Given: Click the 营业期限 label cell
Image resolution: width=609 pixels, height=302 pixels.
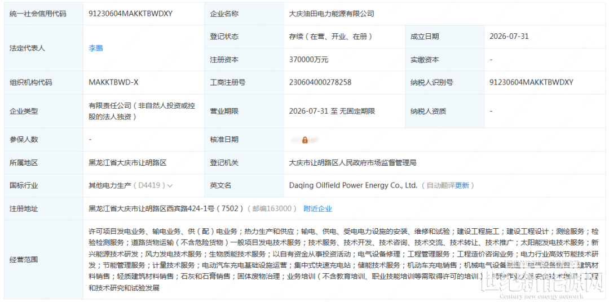Looking at the screenshot, I should 244,111.
